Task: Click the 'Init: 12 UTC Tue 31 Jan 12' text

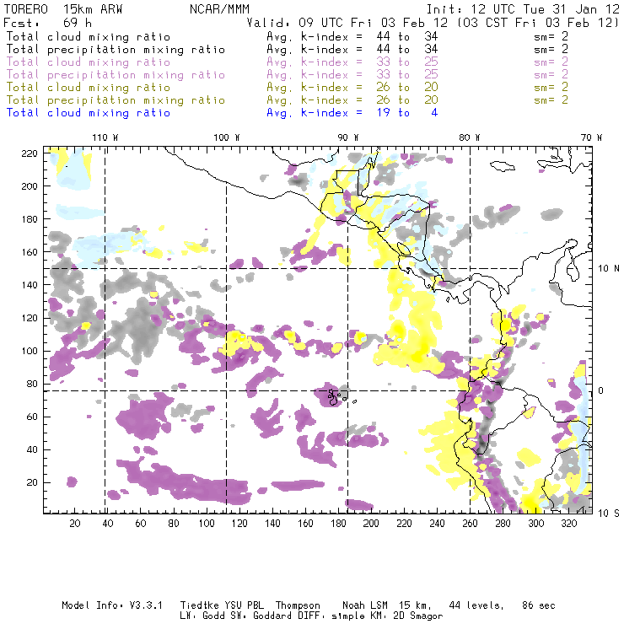Action: (523, 9)
